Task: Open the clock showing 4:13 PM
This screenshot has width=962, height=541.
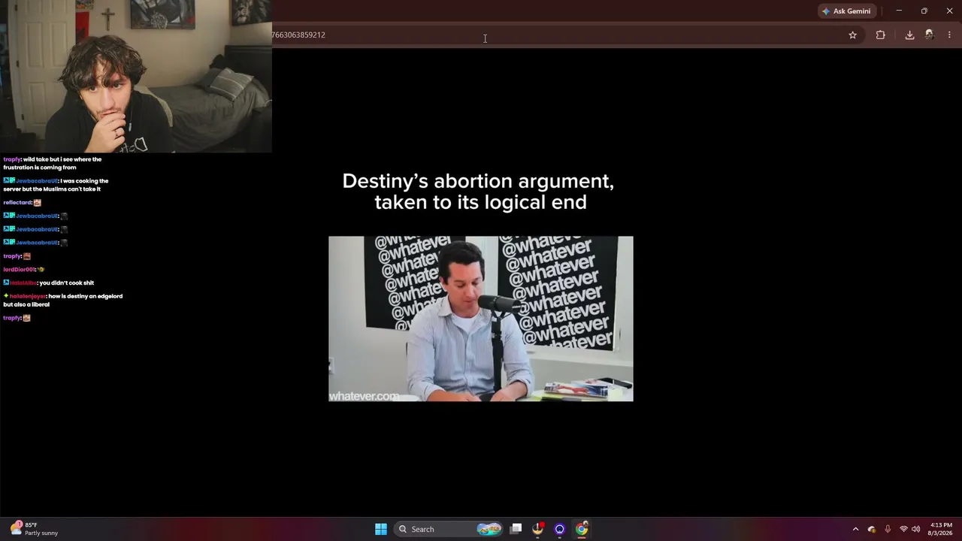Action: pyautogui.click(x=941, y=529)
